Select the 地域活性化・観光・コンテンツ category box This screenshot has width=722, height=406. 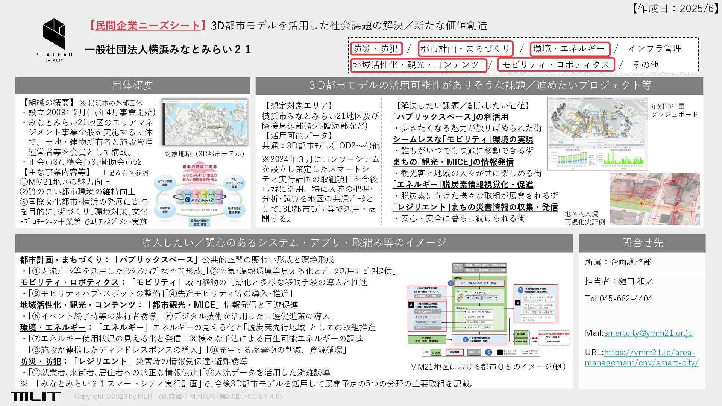click(x=418, y=65)
